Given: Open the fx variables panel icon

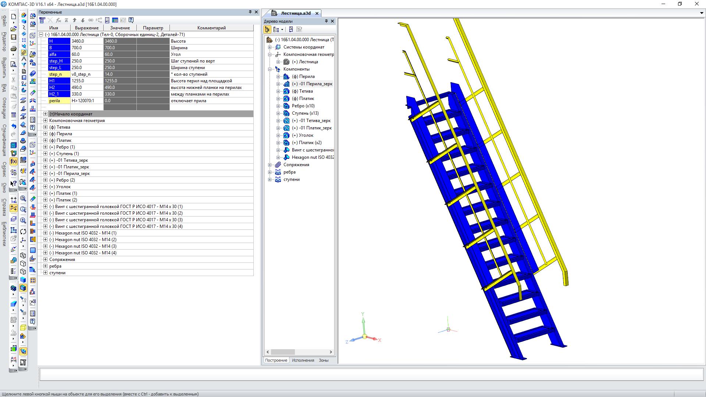Looking at the screenshot, I should 14,161.
